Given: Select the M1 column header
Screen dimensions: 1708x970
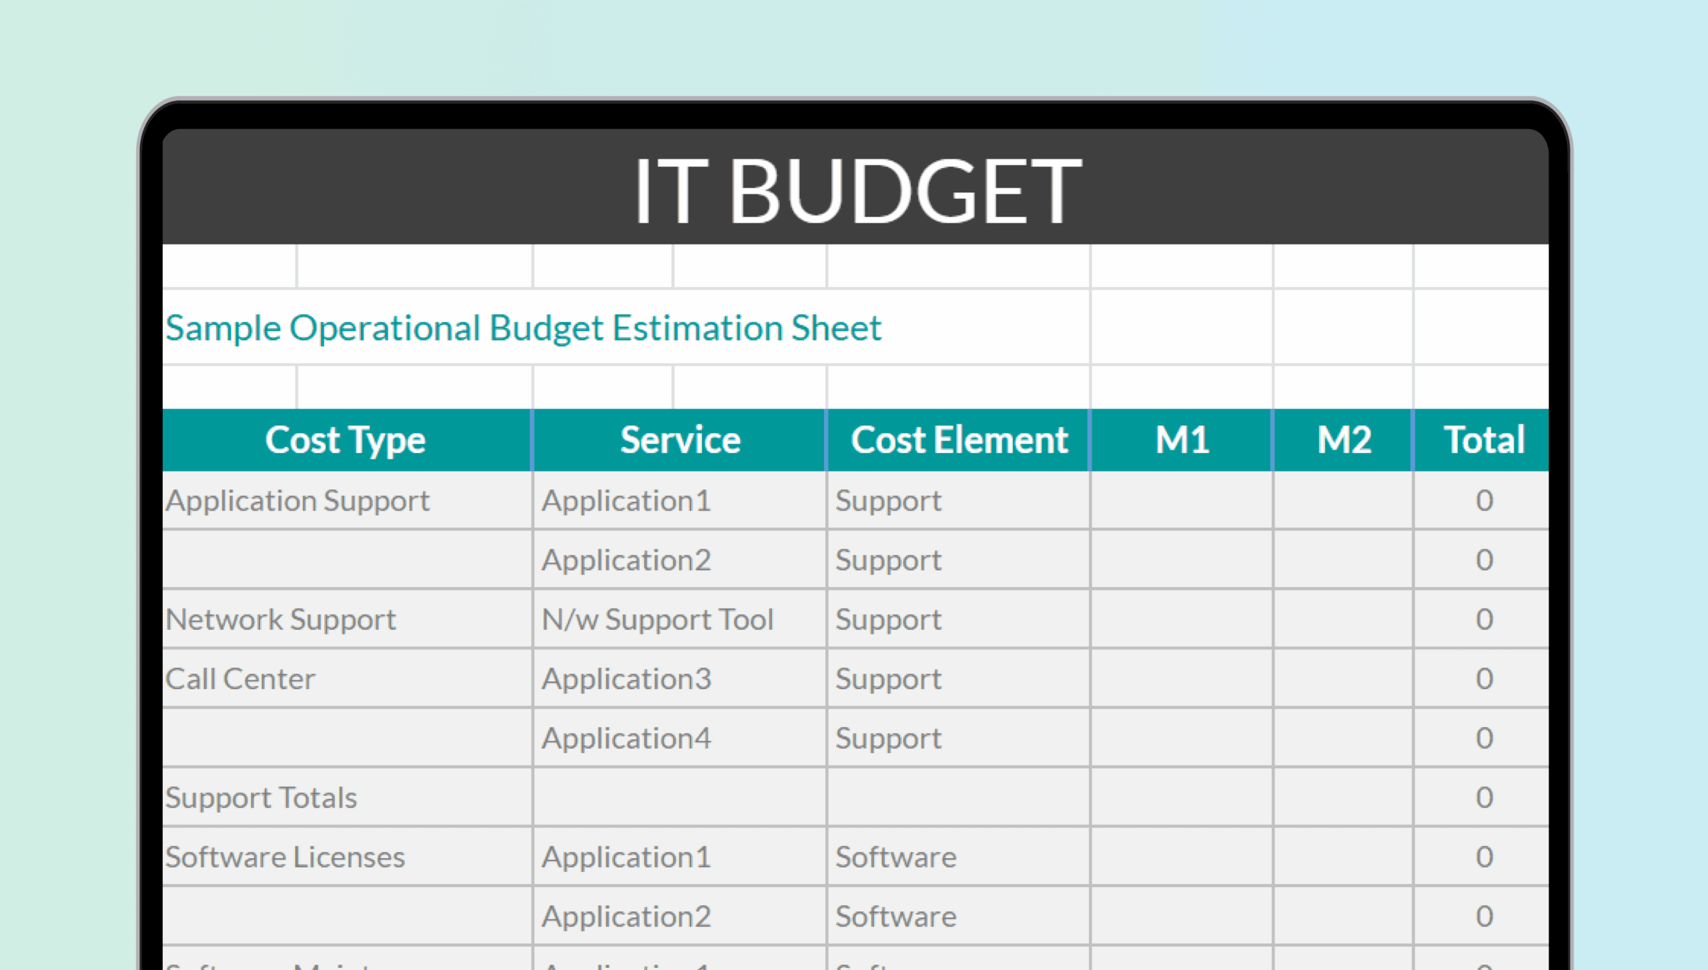Looking at the screenshot, I should click(1182, 439).
